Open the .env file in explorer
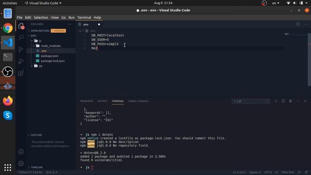Viewport: 311px width, 175px height. click(51, 51)
